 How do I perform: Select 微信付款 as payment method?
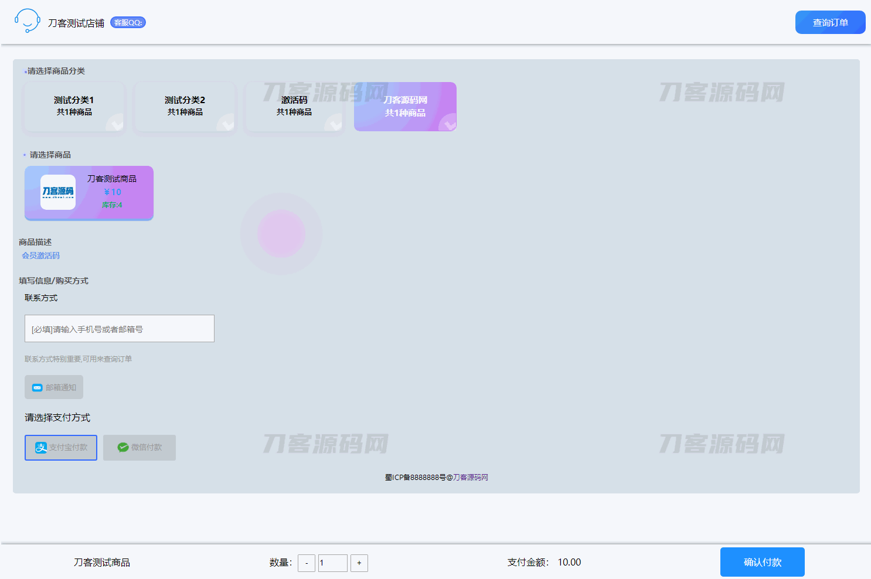tap(140, 448)
